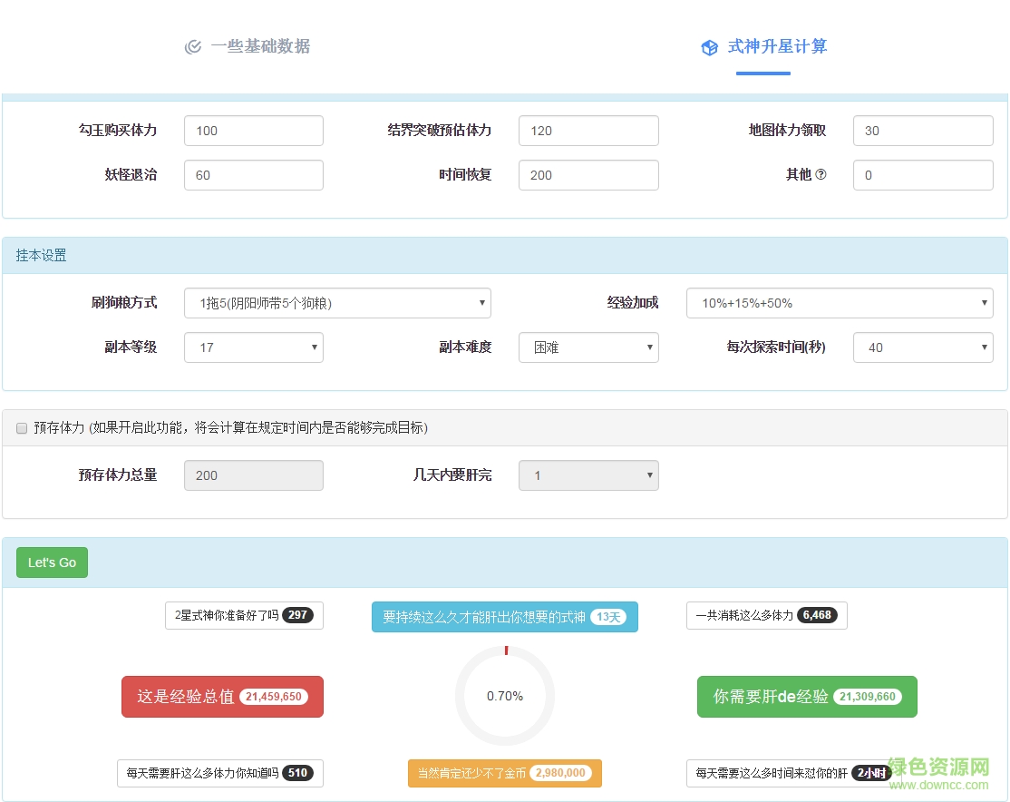Open the 刷狗粮方式 dropdown
Screen dimensions: 1010x802
click(x=337, y=303)
